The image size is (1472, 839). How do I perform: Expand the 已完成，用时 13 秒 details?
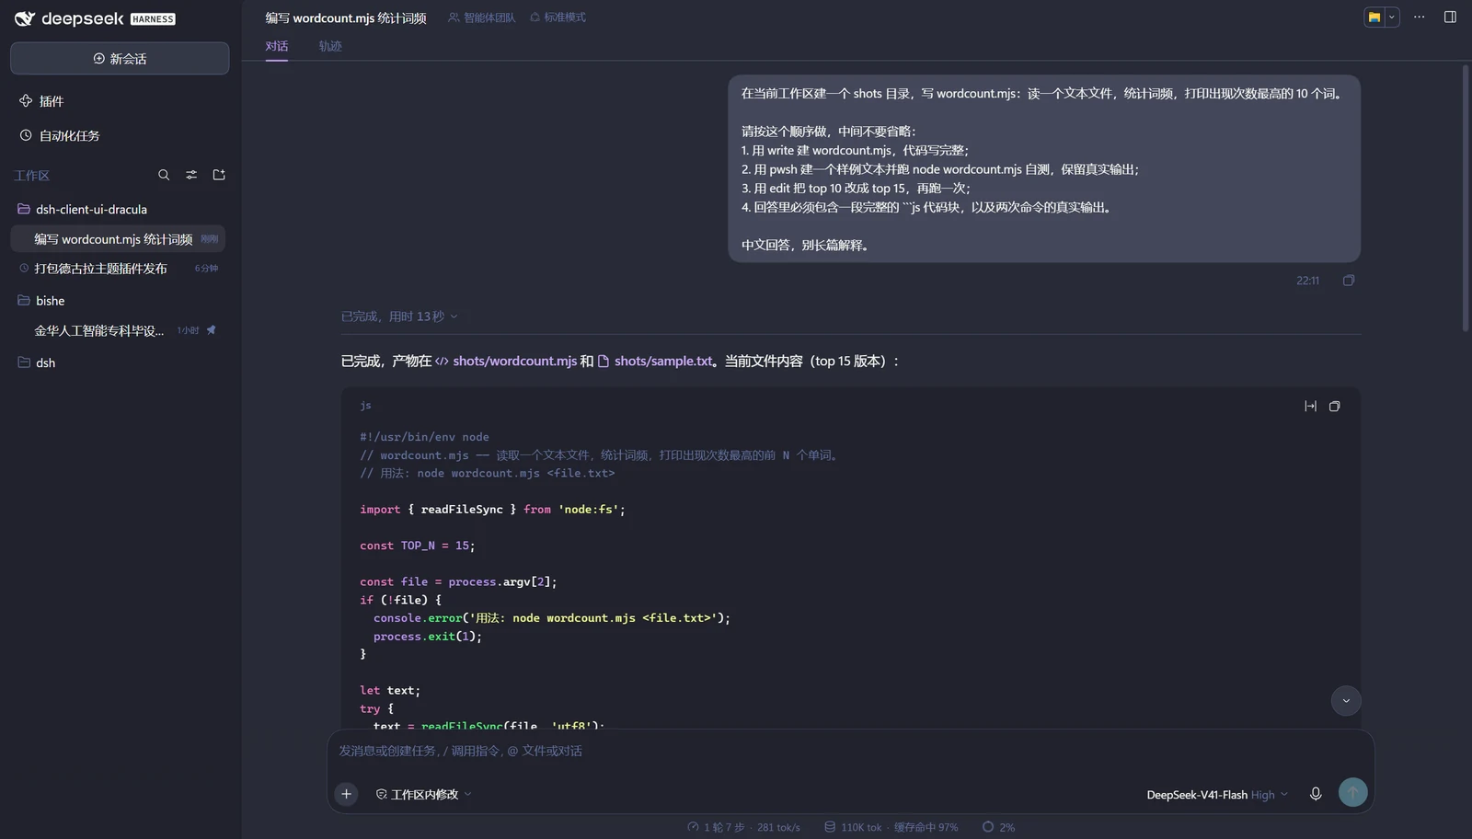click(399, 316)
